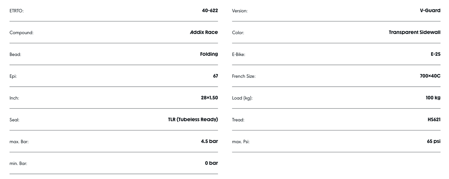Click the Folding bead value
Screen dimensions: 449x179
[x=209, y=54]
